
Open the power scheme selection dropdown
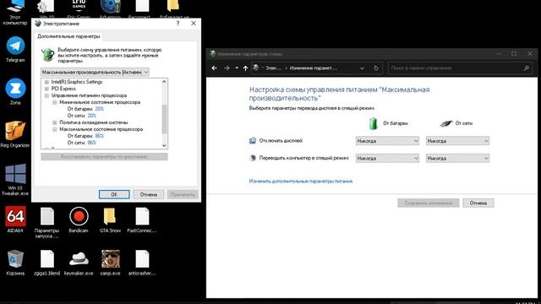coord(95,72)
